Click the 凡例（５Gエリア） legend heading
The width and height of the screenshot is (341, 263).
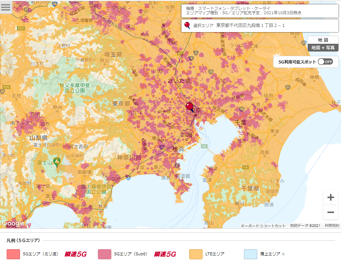(x=23, y=240)
